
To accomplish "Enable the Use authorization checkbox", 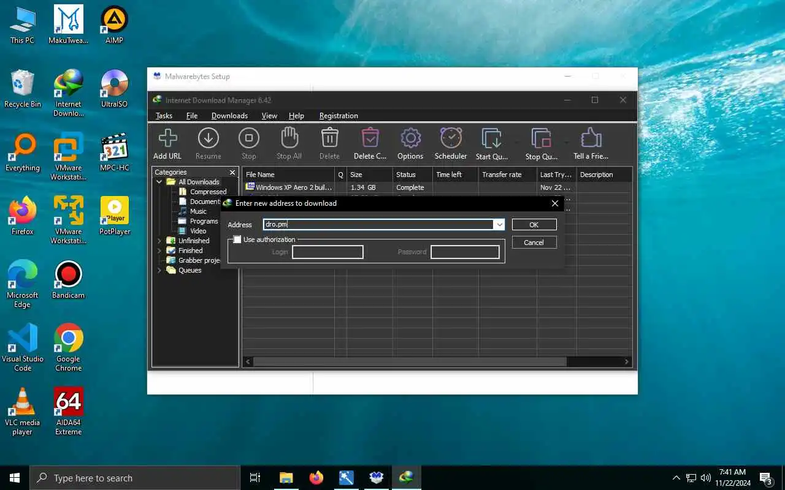I will tap(237, 239).
